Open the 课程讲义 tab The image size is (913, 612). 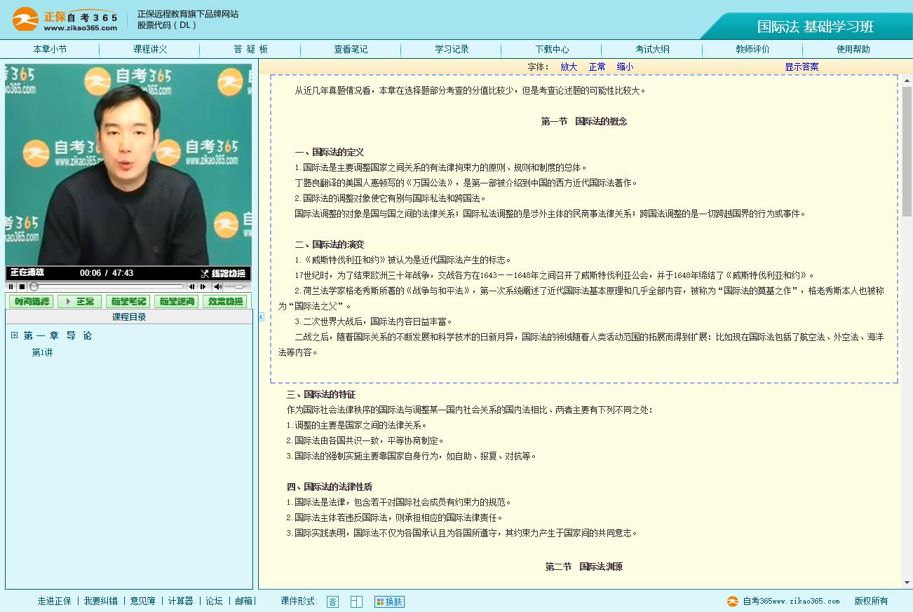point(150,49)
